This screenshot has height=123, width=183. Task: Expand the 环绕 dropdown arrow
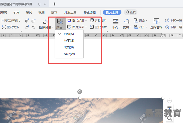pyautogui.click(x=119, y=27)
